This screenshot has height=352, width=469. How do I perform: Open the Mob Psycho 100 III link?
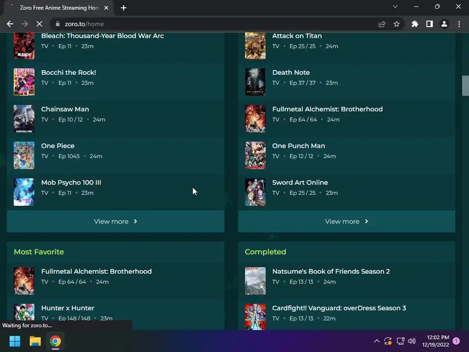tap(71, 182)
